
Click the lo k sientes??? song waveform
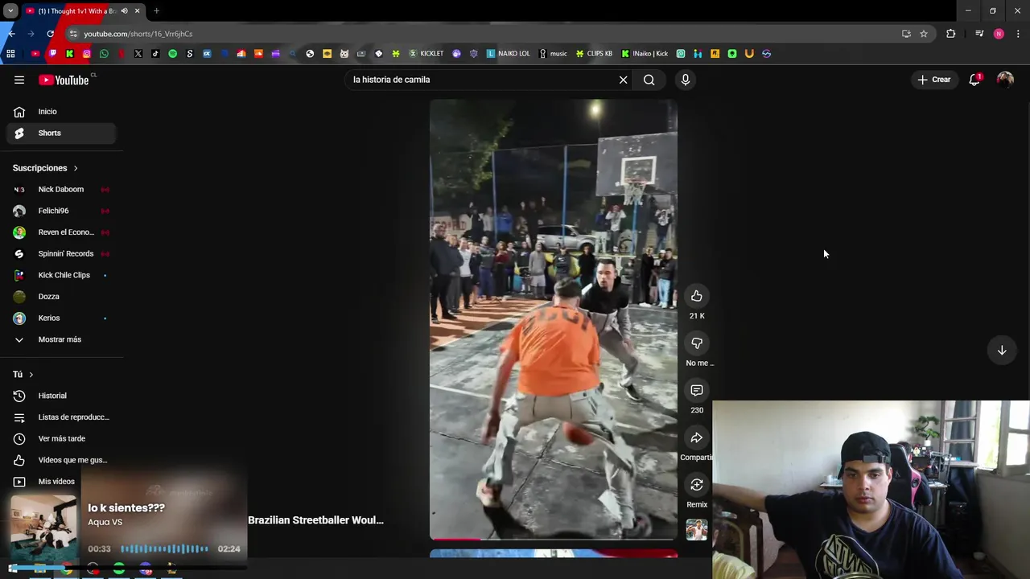165,549
